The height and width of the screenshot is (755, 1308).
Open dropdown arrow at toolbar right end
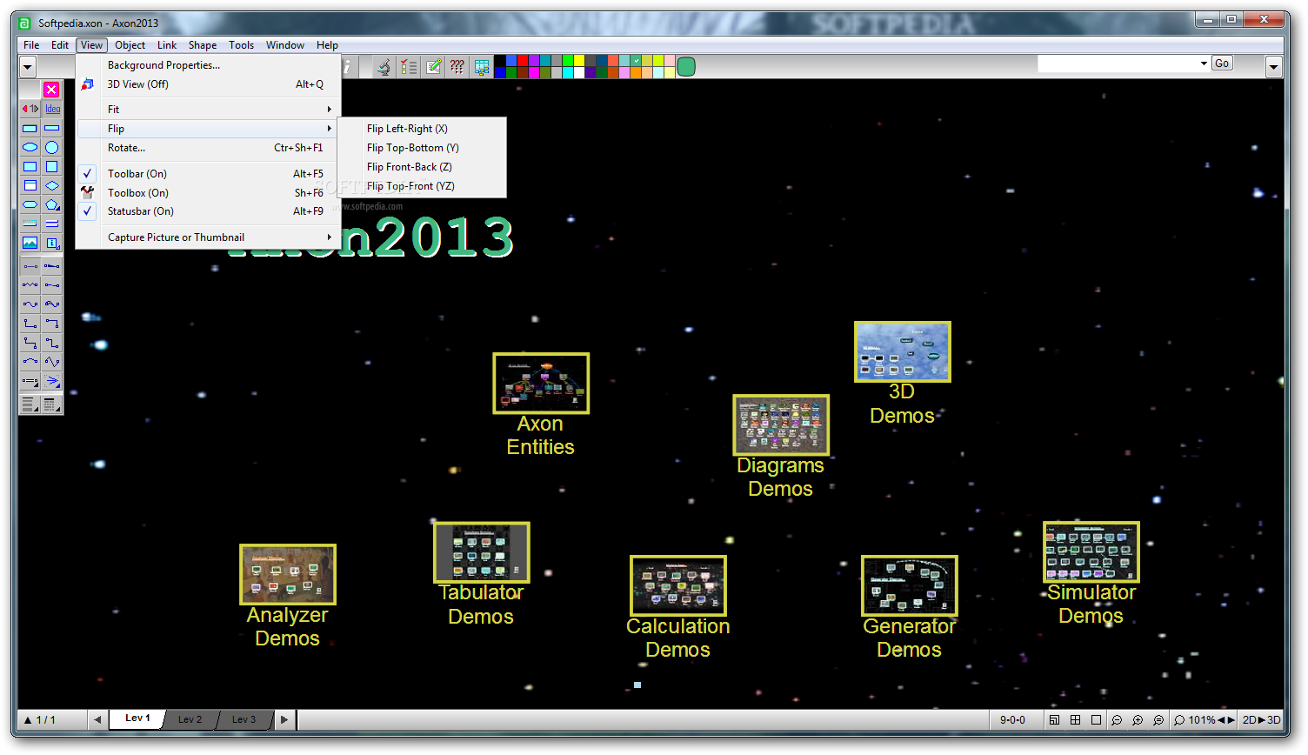[x=1274, y=66]
